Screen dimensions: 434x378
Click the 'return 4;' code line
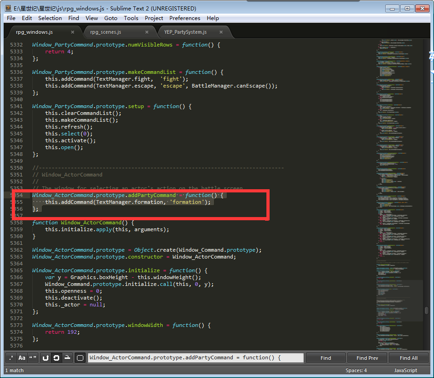(59, 52)
